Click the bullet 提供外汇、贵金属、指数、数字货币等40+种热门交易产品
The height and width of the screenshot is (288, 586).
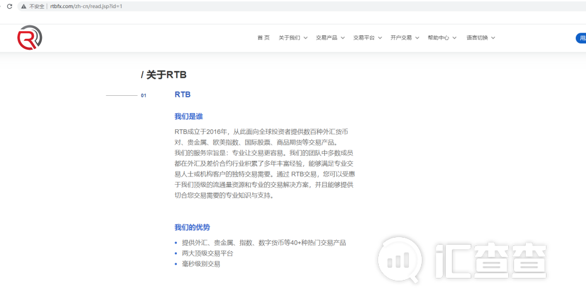tap(264, 243)
